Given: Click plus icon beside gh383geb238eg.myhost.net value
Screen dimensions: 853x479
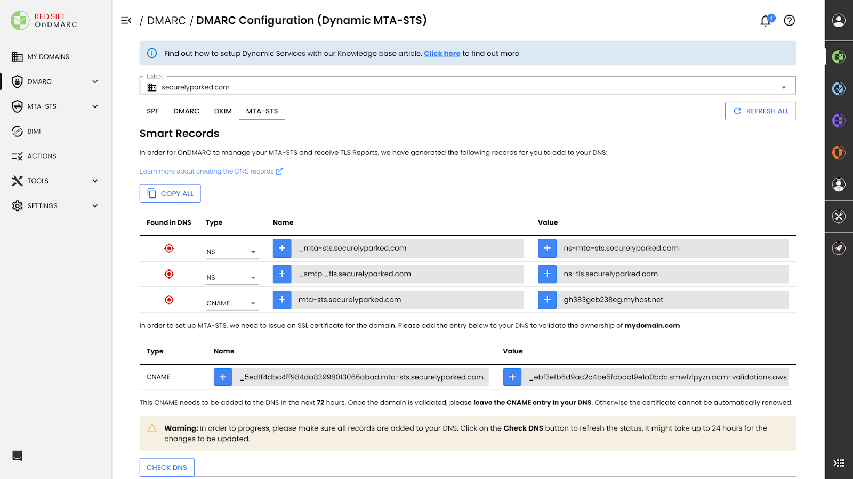Looking at the screenshot, I should pos(547,300).
